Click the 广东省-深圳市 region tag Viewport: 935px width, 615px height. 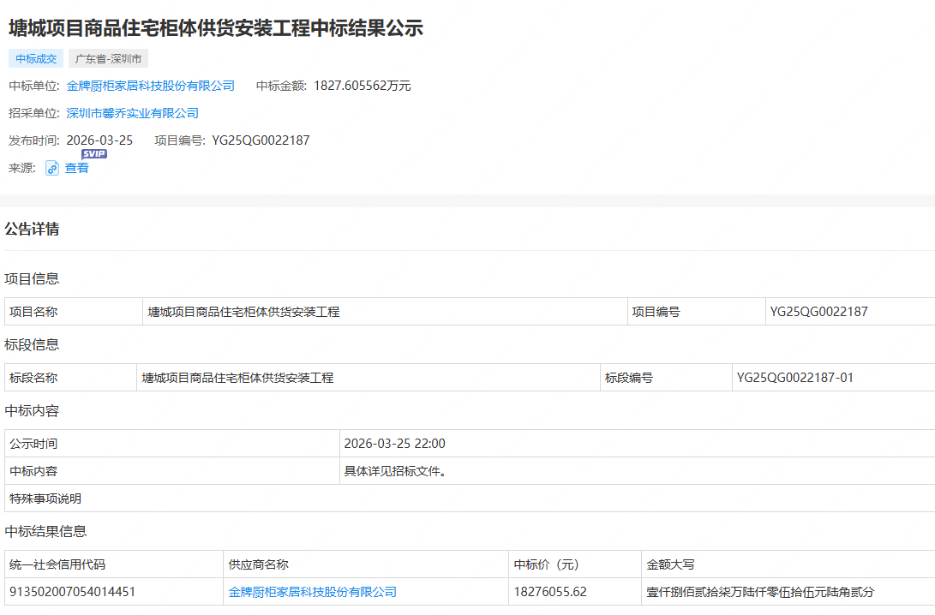click(x=108, y=59)
